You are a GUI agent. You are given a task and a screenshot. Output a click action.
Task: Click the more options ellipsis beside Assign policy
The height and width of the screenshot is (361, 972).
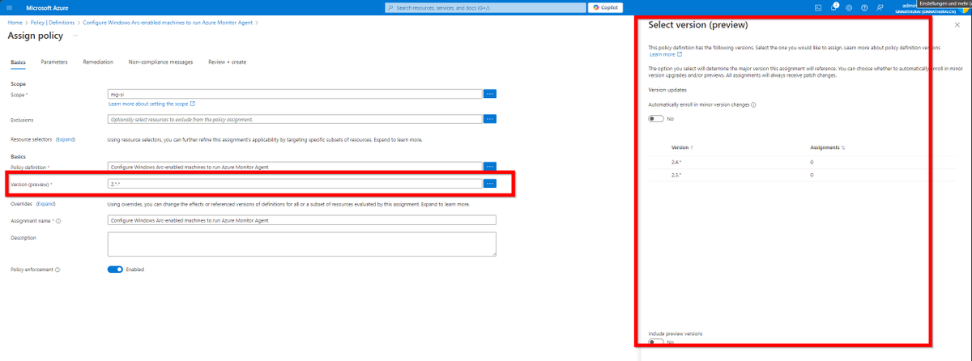coord(75,36)
